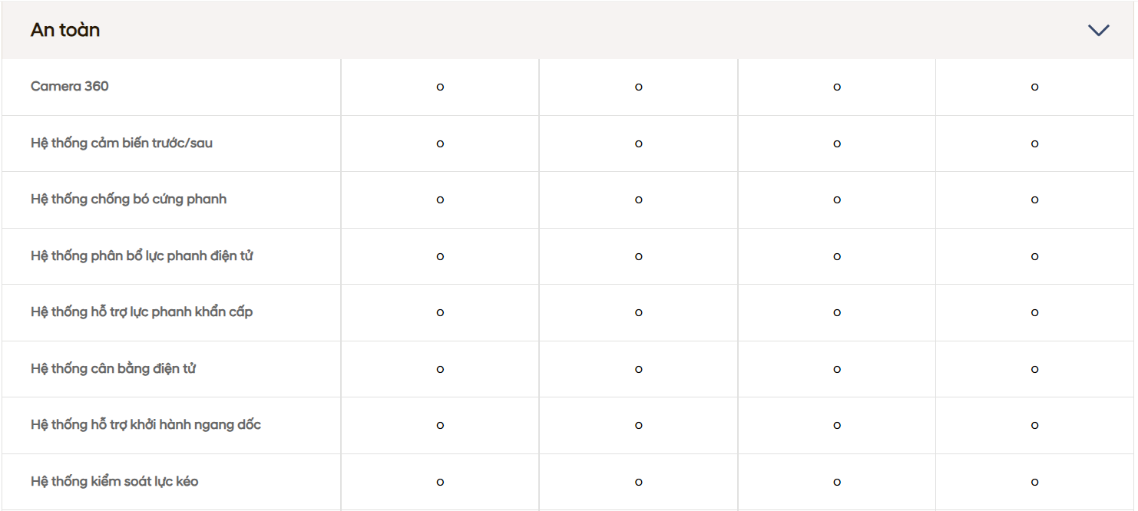Click first variant circle for kiểm soát lực kéo

(x=440, y=482)
